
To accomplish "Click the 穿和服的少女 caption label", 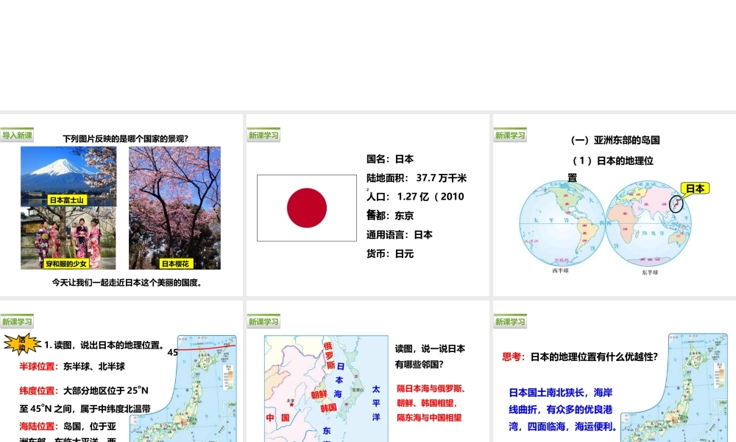I will click(66, 264).
